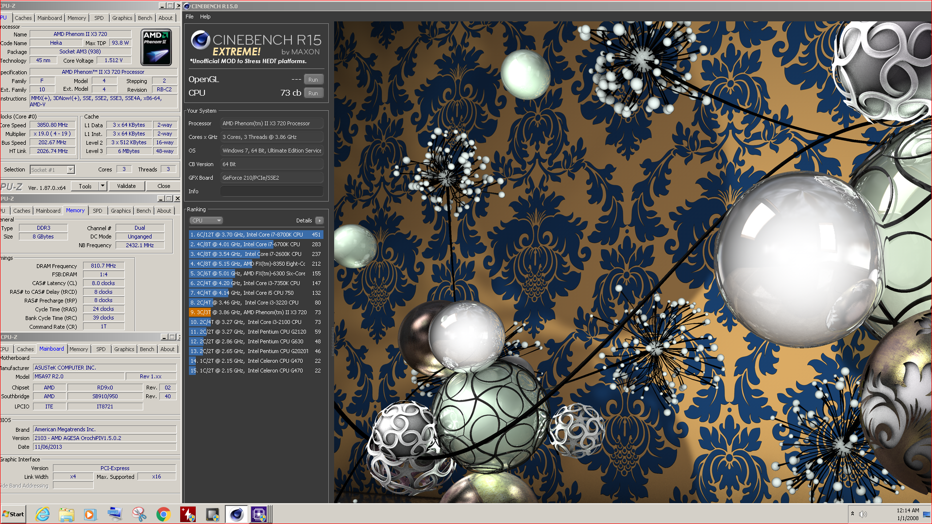The width and height of the screenshot is (932, 524).
Task: Select ranking row Intel Core i5 CPU 750
Action: pyautogui.click(x=256, y=293)
